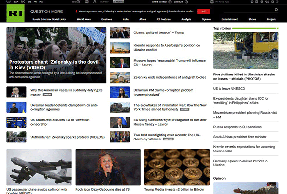Click the Schedule clock icon
Screen dimensions: 287x194
point(186,2)
